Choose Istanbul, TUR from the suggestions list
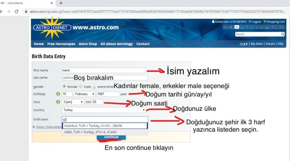The width and height of the screenshot is (298, 161). coord(105,126)
